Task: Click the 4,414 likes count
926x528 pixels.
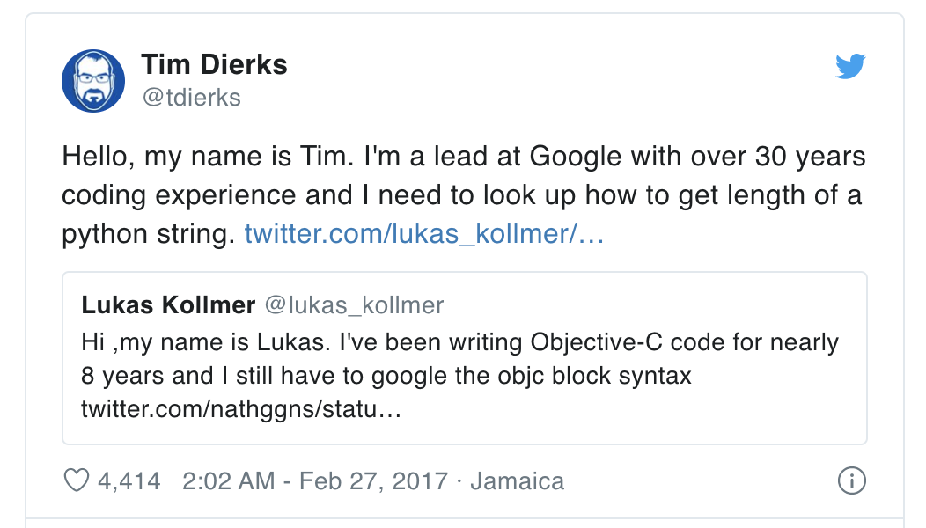Action: 129,481
